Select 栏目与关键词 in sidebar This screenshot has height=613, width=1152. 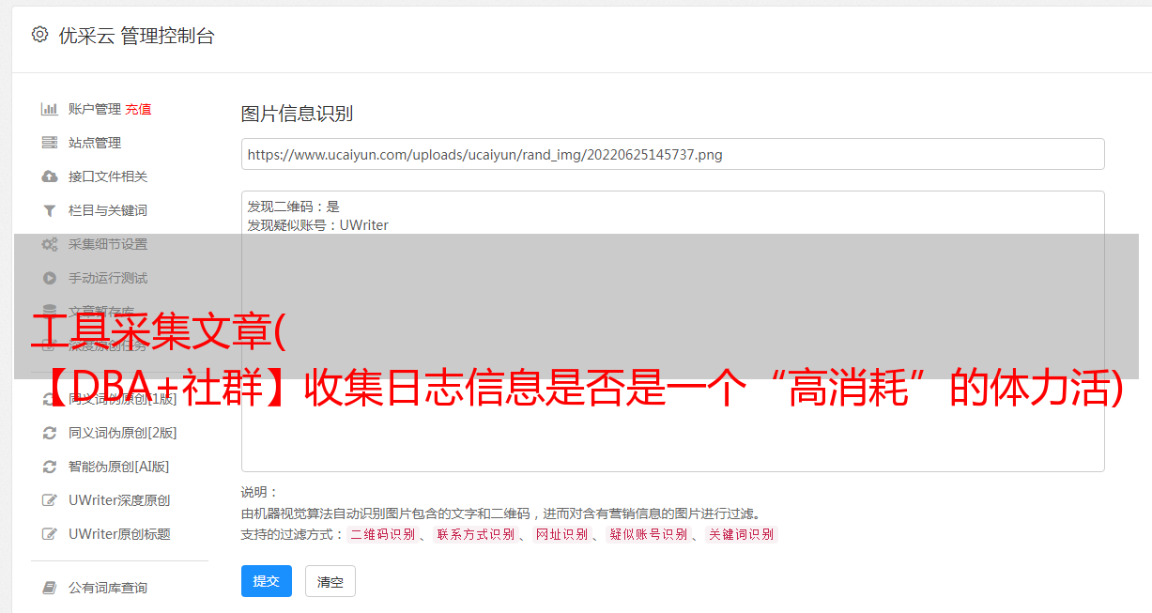[108, 210]
